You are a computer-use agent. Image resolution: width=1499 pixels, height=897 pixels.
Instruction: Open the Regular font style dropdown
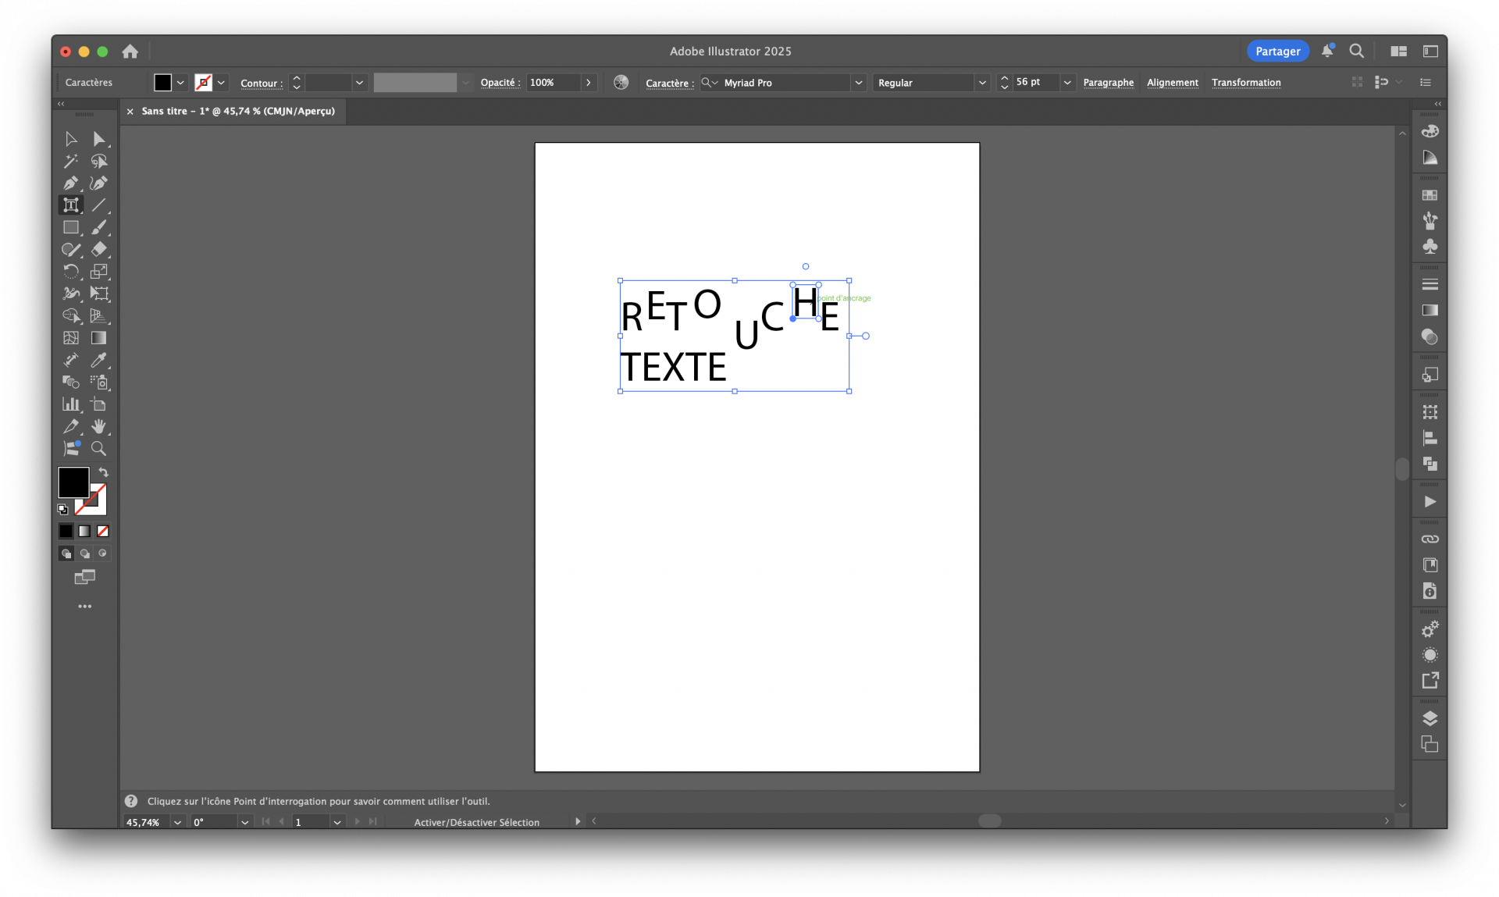983,82
